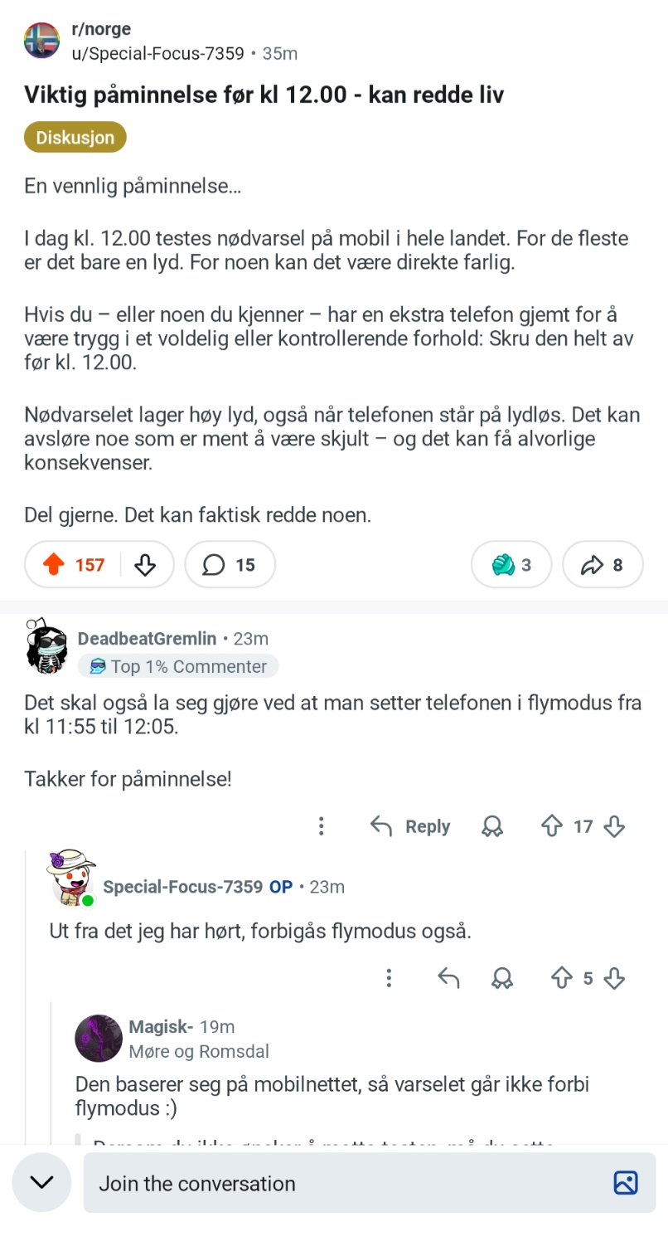Image resolution: width=668 pixels, height=1256 pixels.
Task: Collapse the comment composer with chevron
Action: click(41, 1182)
